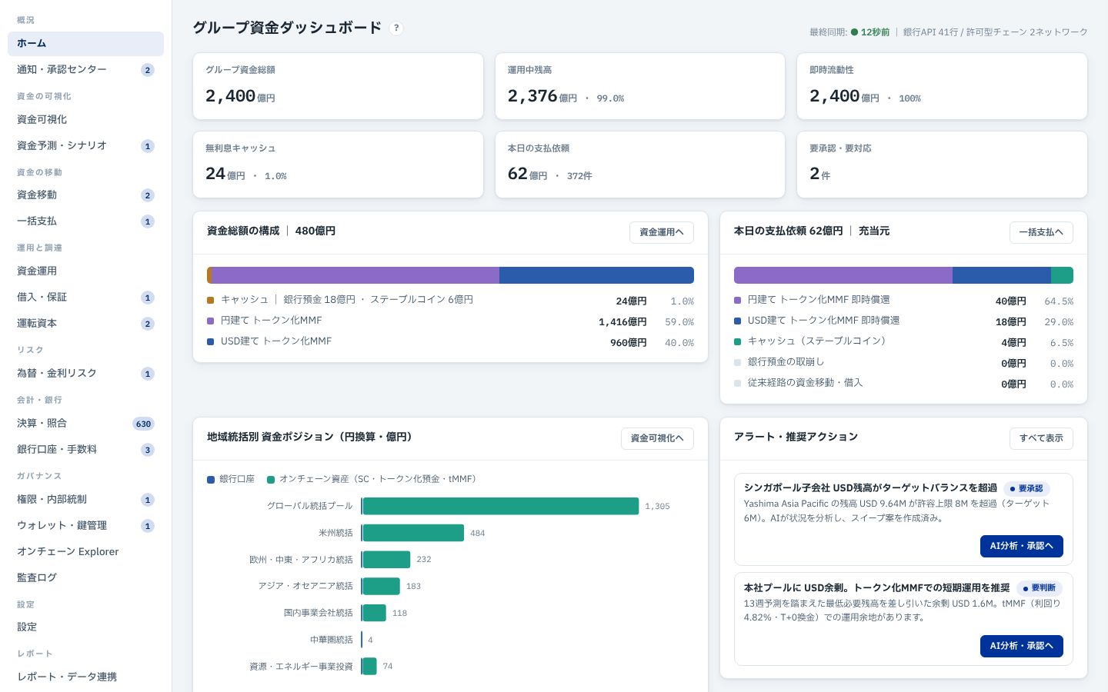Click 資金運用へ button in composition card
The width and height of the screenshot is (1108, 692).
pos(662,232)
